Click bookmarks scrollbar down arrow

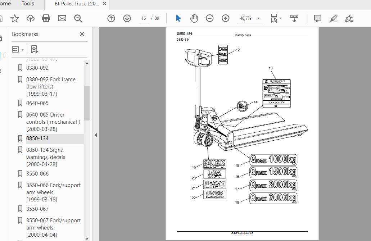tap(87, 238)
